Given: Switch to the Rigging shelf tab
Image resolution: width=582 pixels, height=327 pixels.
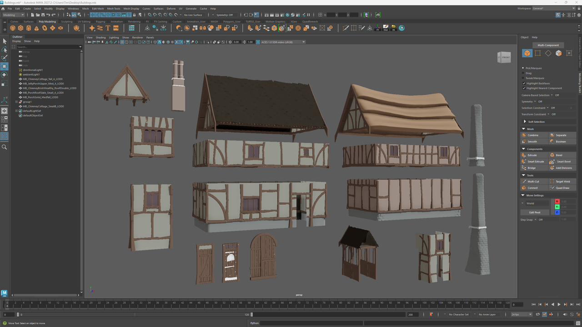Looking at the screenshot, I should pos(100,21).
